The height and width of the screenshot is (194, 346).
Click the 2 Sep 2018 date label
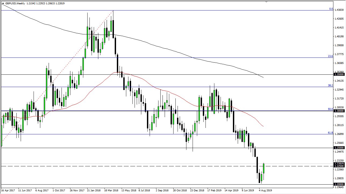(x=162, y=190)
